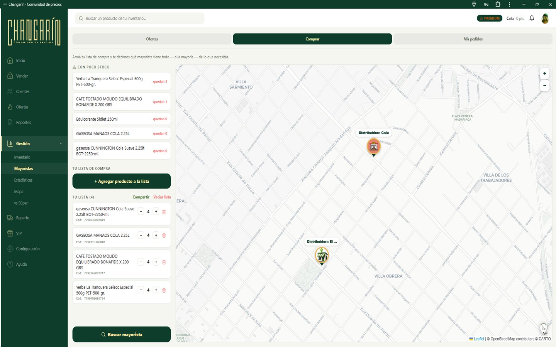Click the Compartir link
This screenshot has width=556, height=347.
point(141,197)
